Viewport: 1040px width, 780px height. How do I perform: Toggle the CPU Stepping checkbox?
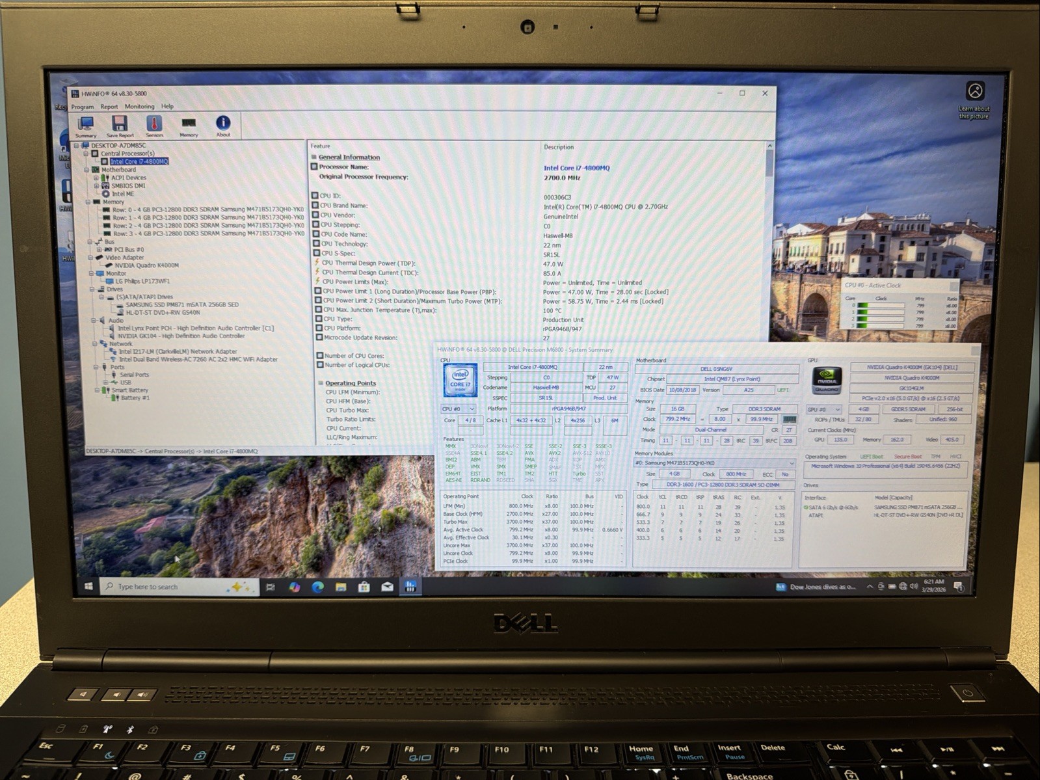pyautogui.click(x=316, y=224)
